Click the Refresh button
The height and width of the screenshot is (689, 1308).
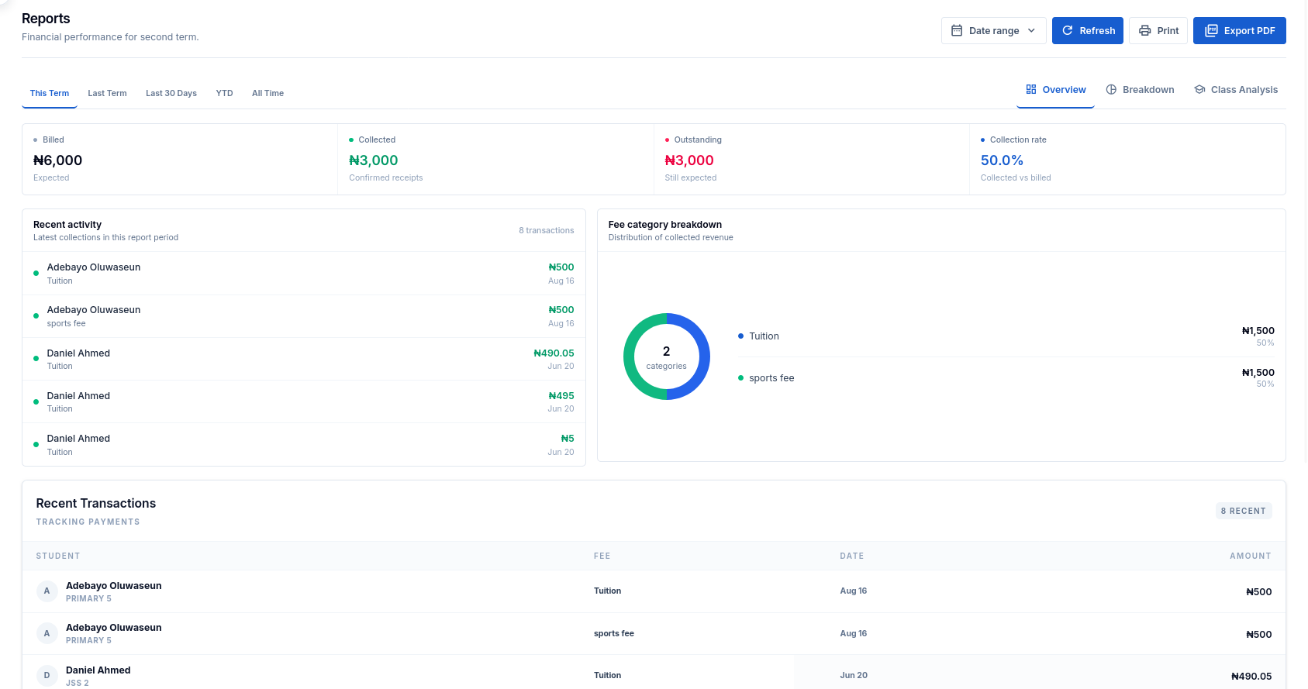pos(1087,31)
